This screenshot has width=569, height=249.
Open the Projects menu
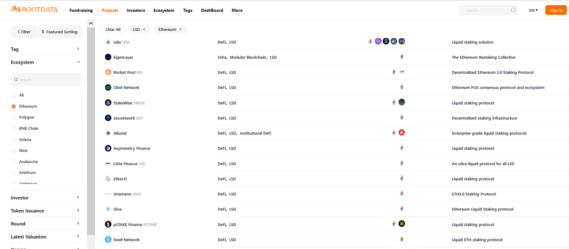coord(110,10)
